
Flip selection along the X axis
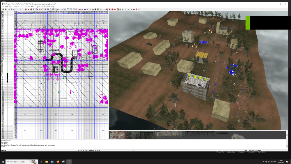pos(9,9)
